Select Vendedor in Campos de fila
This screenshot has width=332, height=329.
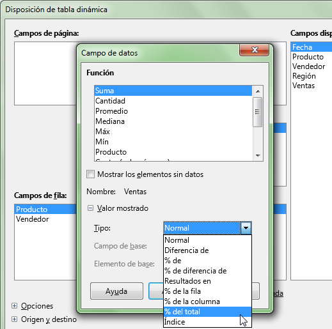[45, 219]
